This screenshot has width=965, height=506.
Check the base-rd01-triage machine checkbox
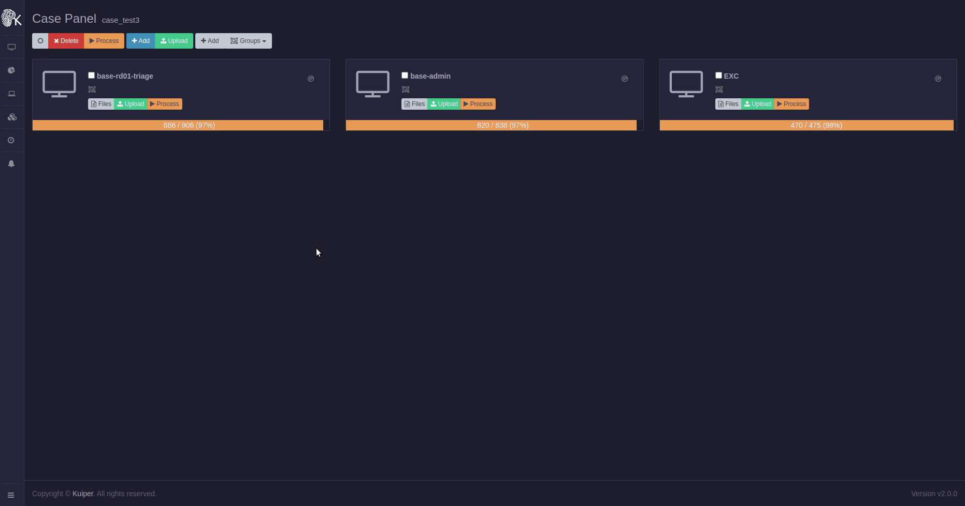pos(92,76)
